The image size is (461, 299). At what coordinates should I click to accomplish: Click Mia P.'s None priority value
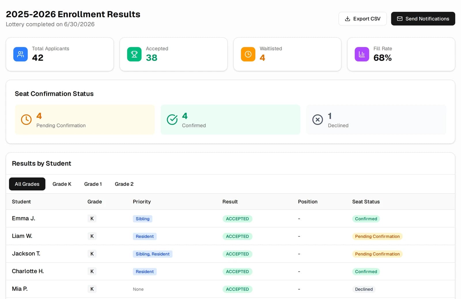click(x=138, y=289)
